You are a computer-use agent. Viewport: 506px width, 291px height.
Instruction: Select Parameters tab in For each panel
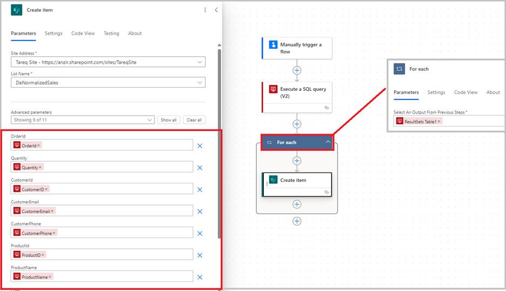click(x=407, y=92)
